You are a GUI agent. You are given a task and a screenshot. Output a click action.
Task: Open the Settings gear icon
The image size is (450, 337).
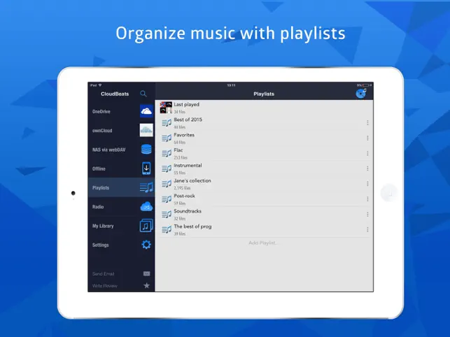click(x=146, y=245)
